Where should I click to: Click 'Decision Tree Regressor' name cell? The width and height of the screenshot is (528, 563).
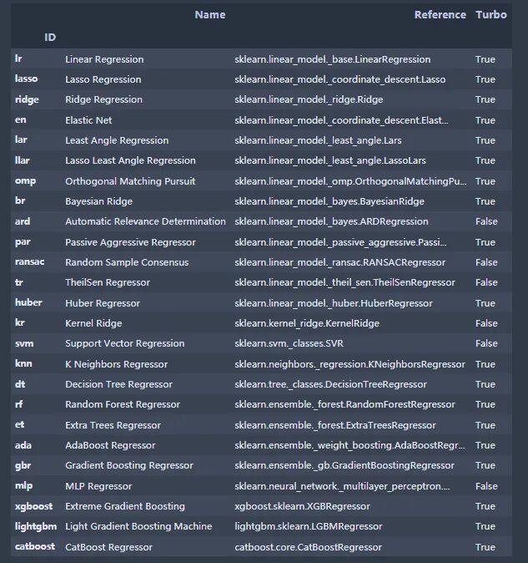118,384
